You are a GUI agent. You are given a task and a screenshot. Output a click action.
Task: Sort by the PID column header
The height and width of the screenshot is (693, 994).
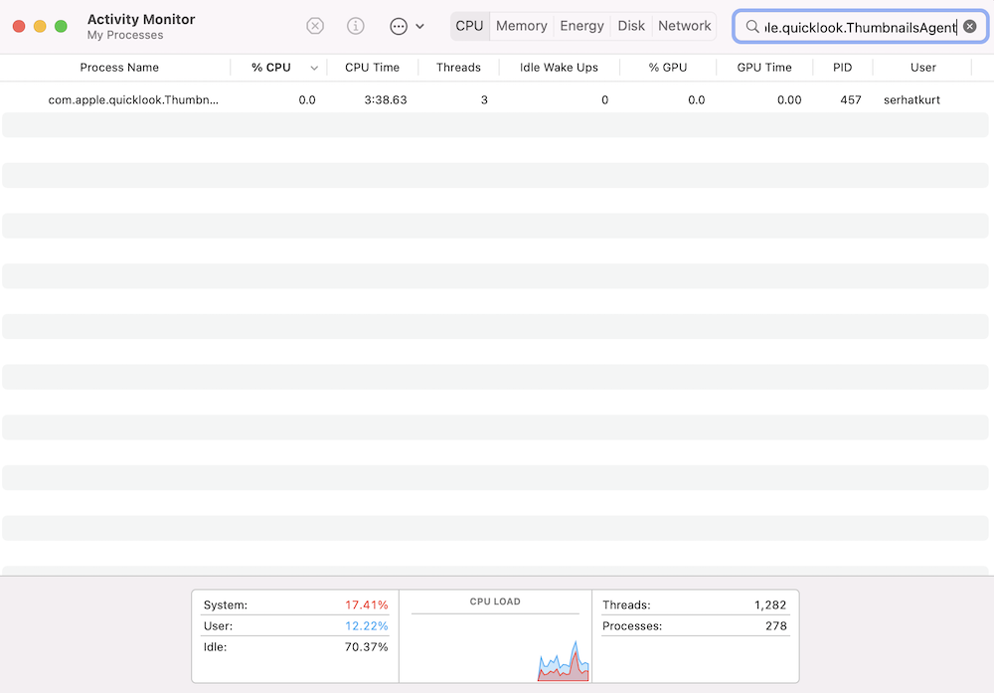tap(843, 68)
